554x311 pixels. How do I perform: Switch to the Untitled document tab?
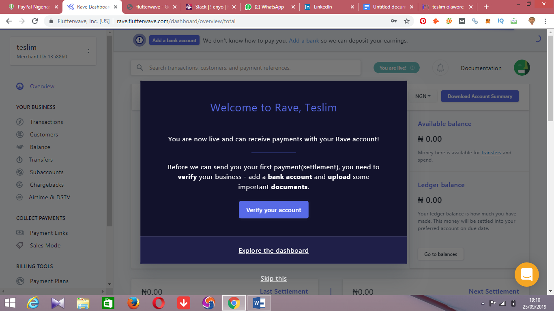(389, 7)
